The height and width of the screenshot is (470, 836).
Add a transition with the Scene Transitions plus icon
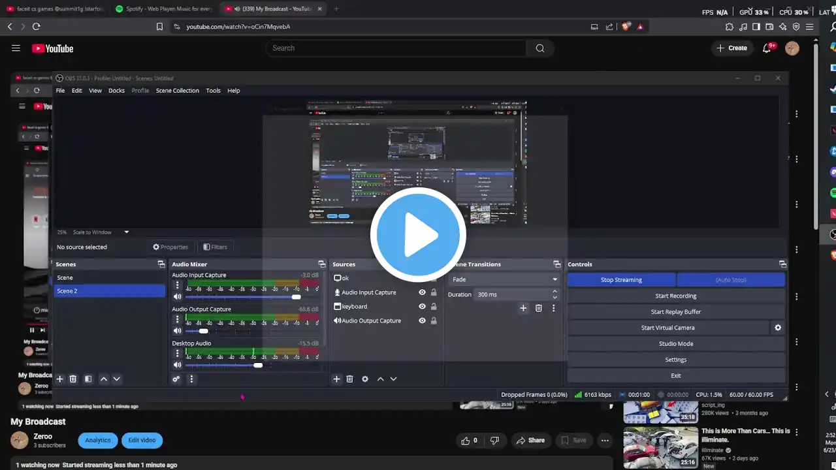[x=523, y=308]
